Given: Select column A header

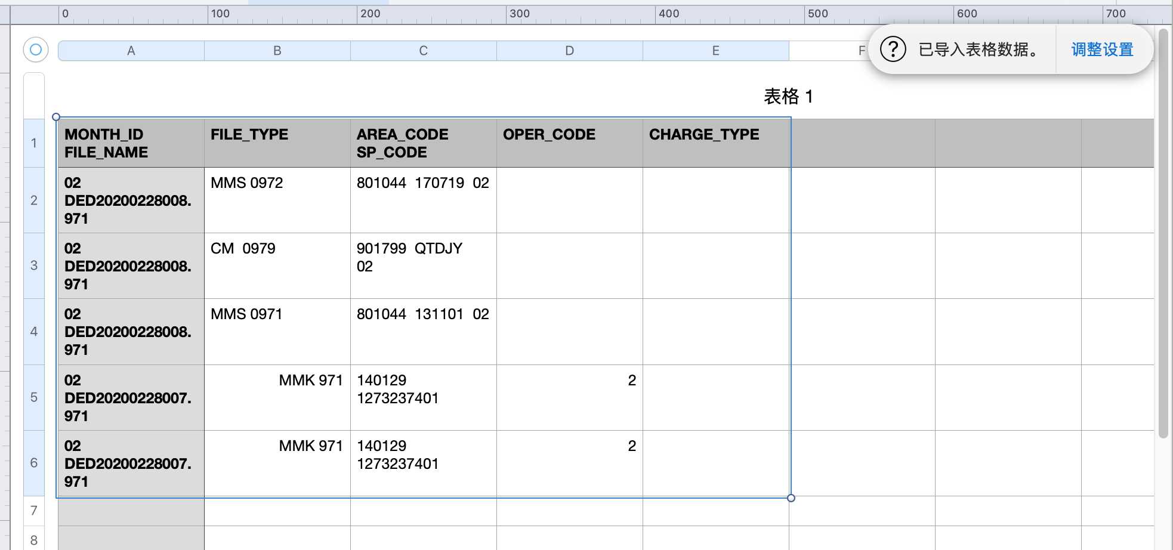Looking at the screenshot, I should [131, 51].
